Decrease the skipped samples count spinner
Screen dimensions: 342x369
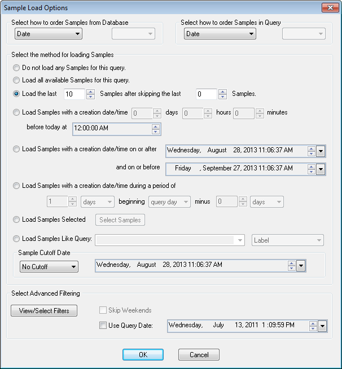click(x=222, y=96)
